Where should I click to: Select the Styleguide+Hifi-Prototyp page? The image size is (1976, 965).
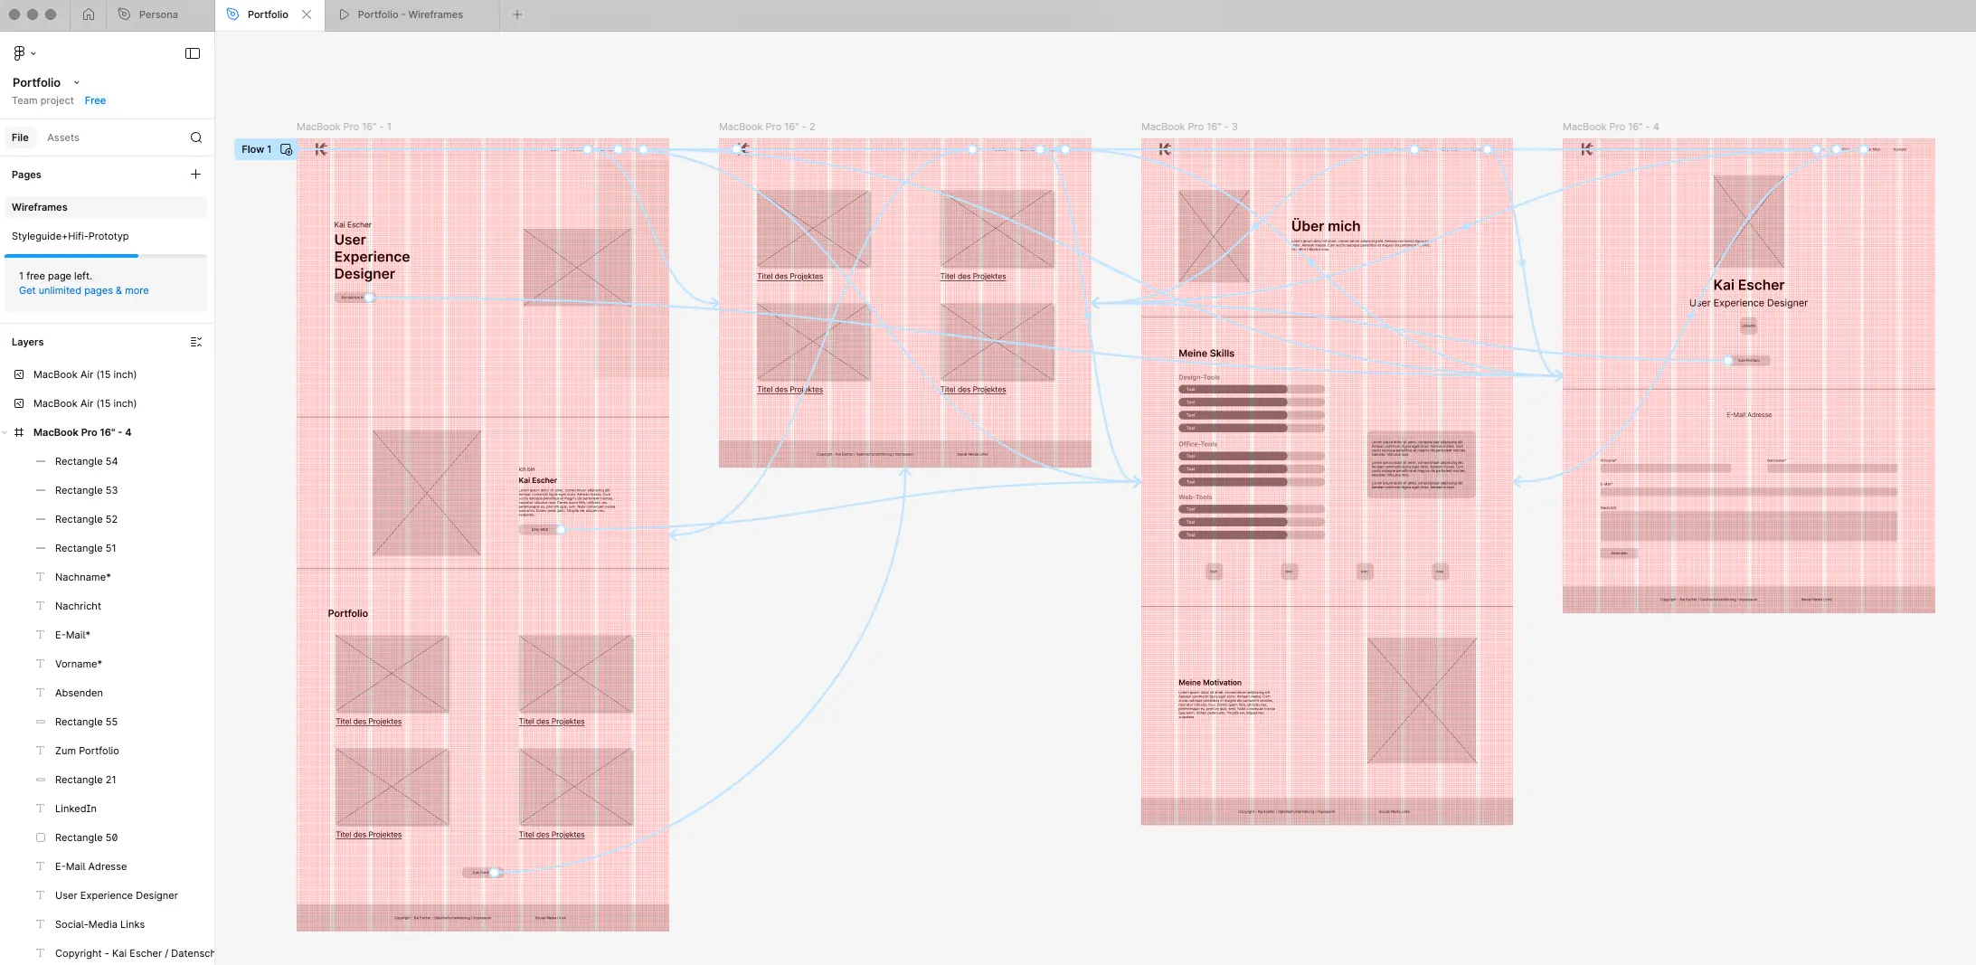click(x=72, y=236)
